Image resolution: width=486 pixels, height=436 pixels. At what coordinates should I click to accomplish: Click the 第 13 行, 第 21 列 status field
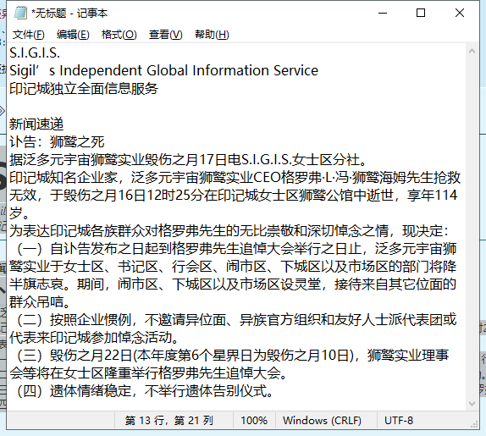169,421
